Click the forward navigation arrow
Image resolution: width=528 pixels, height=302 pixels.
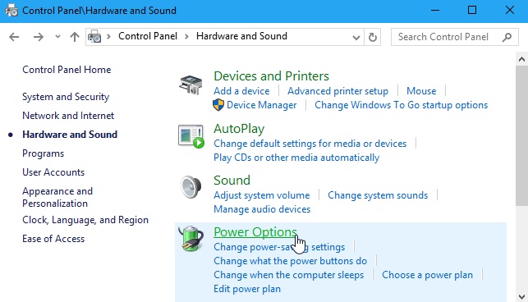[x=39, y=37]
